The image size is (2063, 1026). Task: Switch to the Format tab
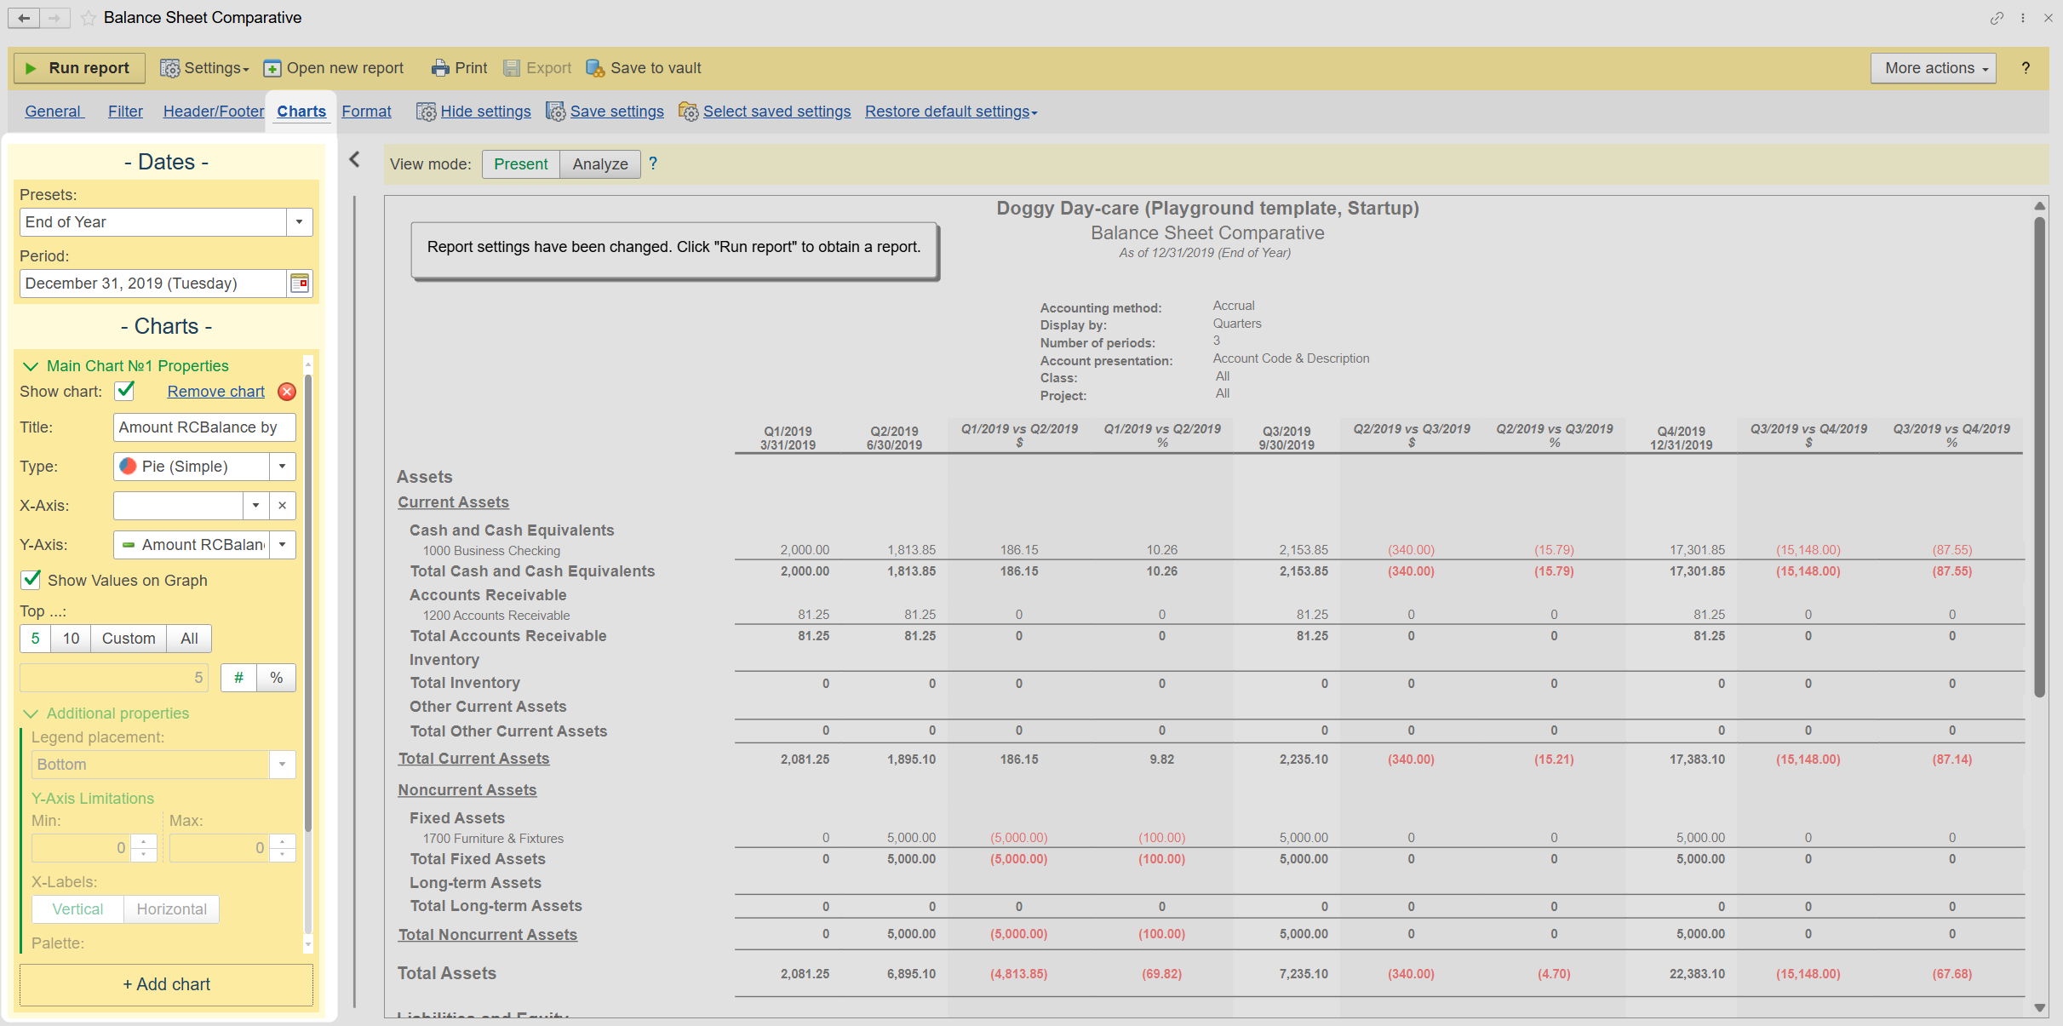pyautogui.click(x=366, y=112)
